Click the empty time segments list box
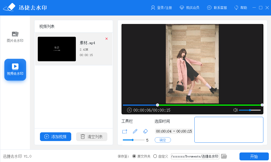The image size is (271, 162). point(229,130)
